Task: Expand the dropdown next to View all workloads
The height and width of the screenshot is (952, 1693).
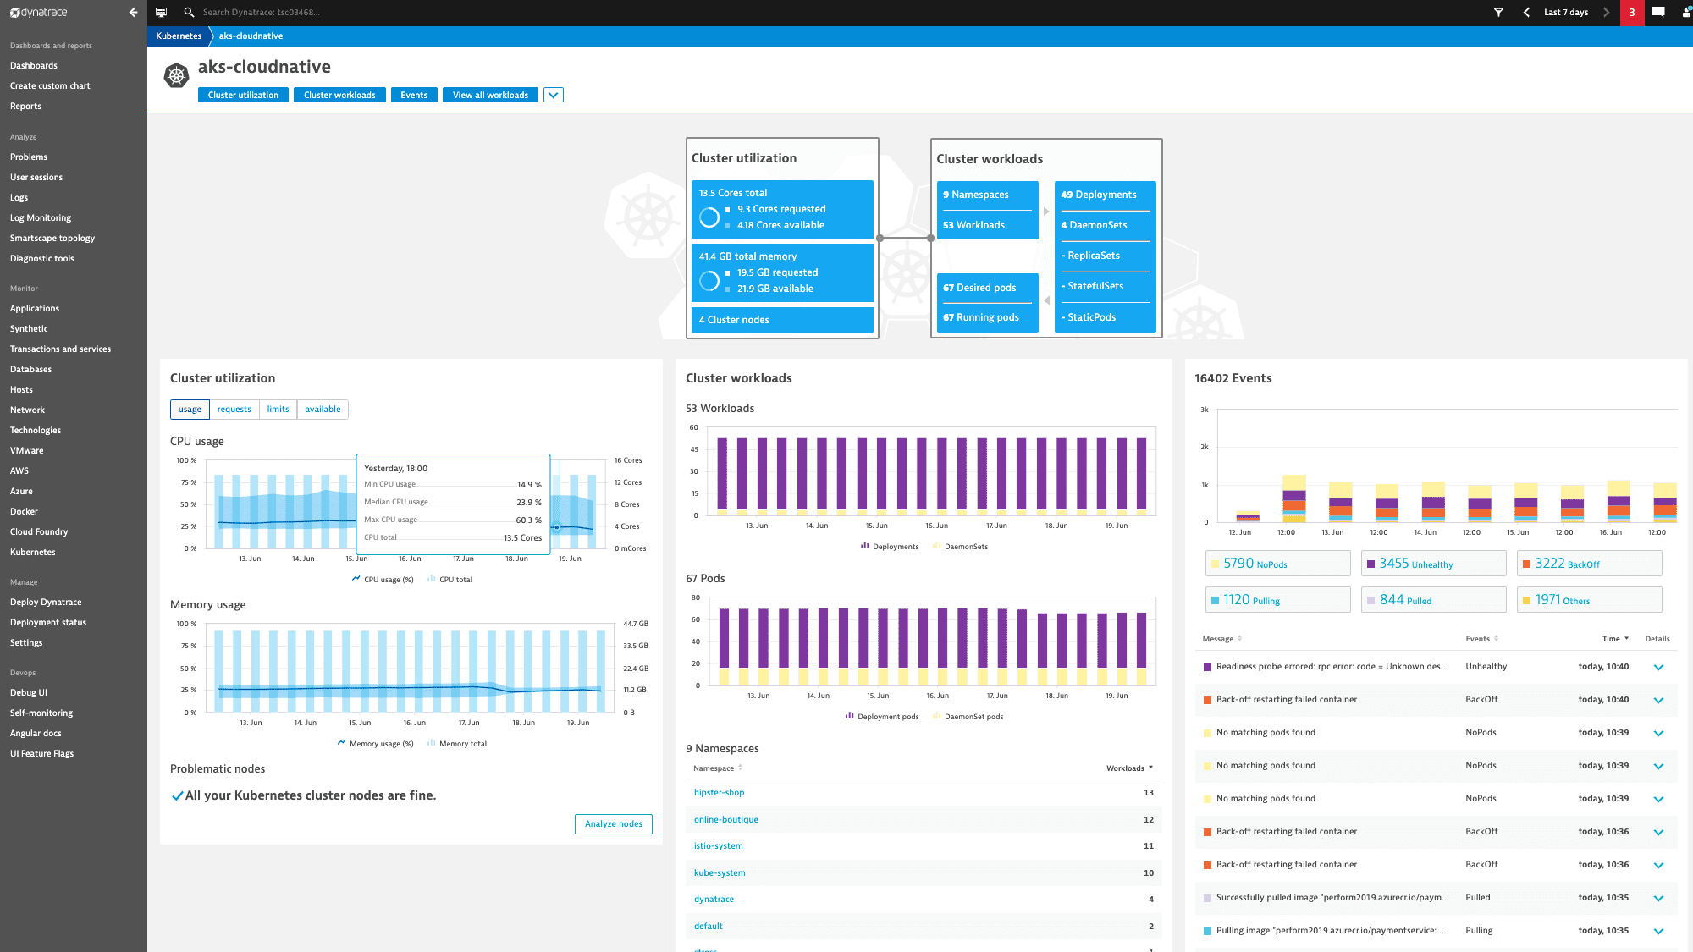Action: coord(553,95)
